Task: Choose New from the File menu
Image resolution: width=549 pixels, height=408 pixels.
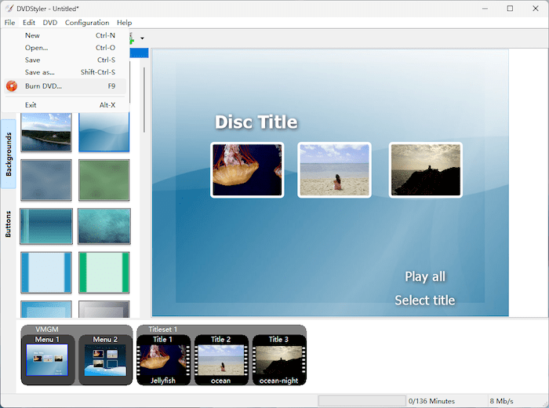Action: (x=32, y=35)
